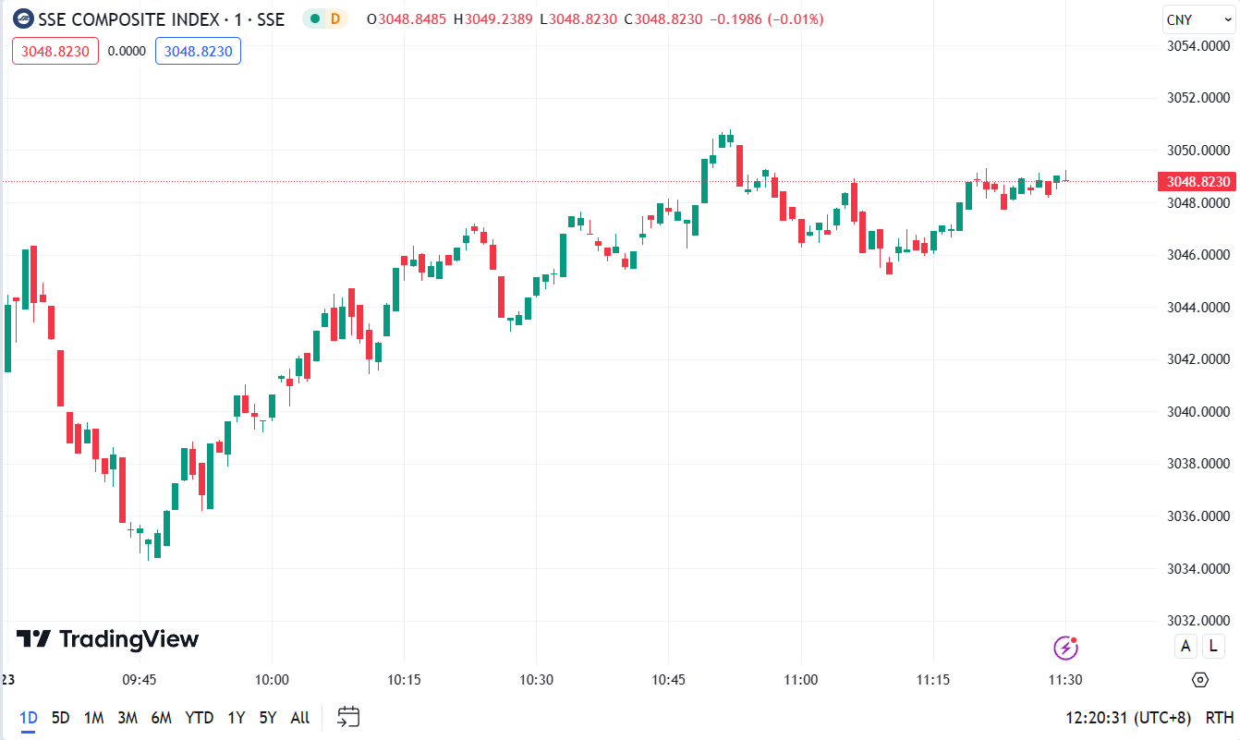This screenshot has height=740, width=1240.
Task: Toggle the RTH session setting
Action: [1220, 718]
